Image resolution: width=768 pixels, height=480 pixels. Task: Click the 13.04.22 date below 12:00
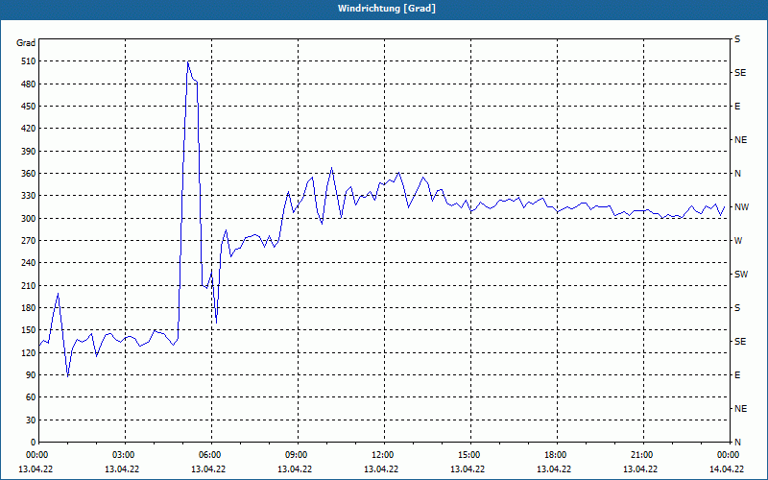coord(381,468)
